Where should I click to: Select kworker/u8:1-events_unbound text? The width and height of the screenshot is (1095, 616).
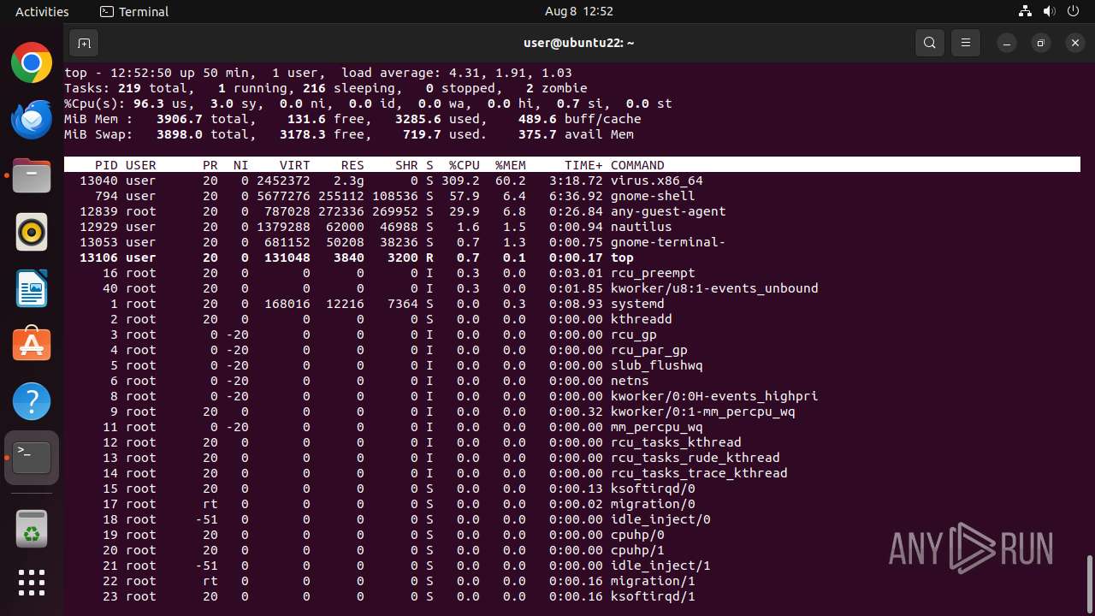(714, 288)
